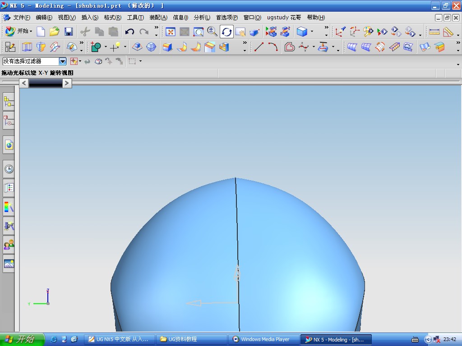
Task: Toggle the Rotate view tool
Action: tap(226, 32)
